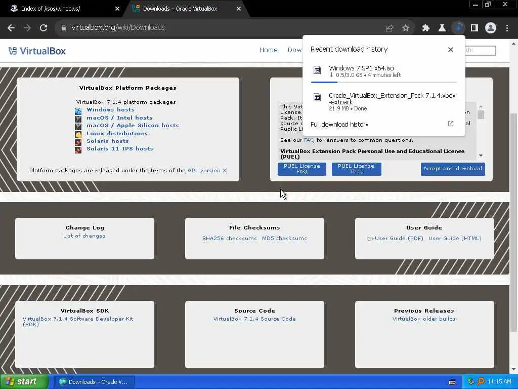Open Linux distributions link

[117, 133]
